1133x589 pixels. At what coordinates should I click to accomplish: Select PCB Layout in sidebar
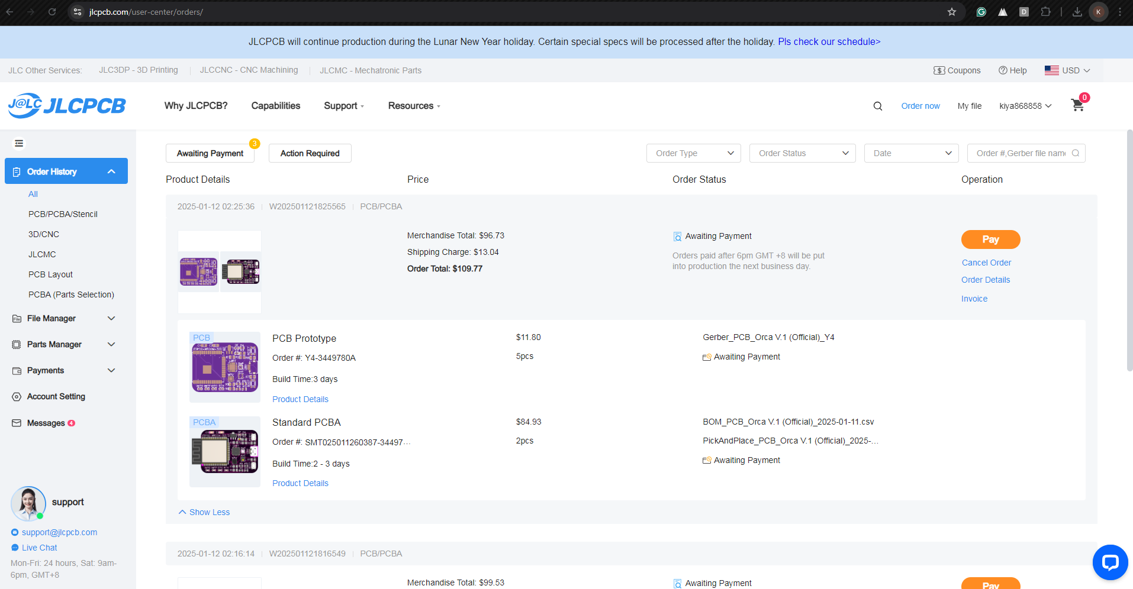click(50, 274)
